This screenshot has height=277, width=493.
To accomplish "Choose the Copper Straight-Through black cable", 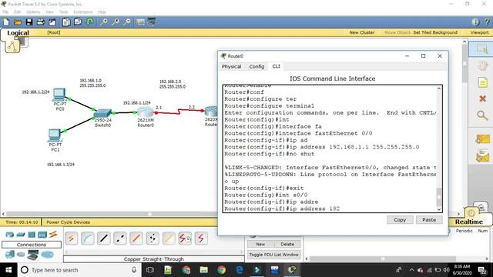I will pyautogui.click(x=104, y=239).
